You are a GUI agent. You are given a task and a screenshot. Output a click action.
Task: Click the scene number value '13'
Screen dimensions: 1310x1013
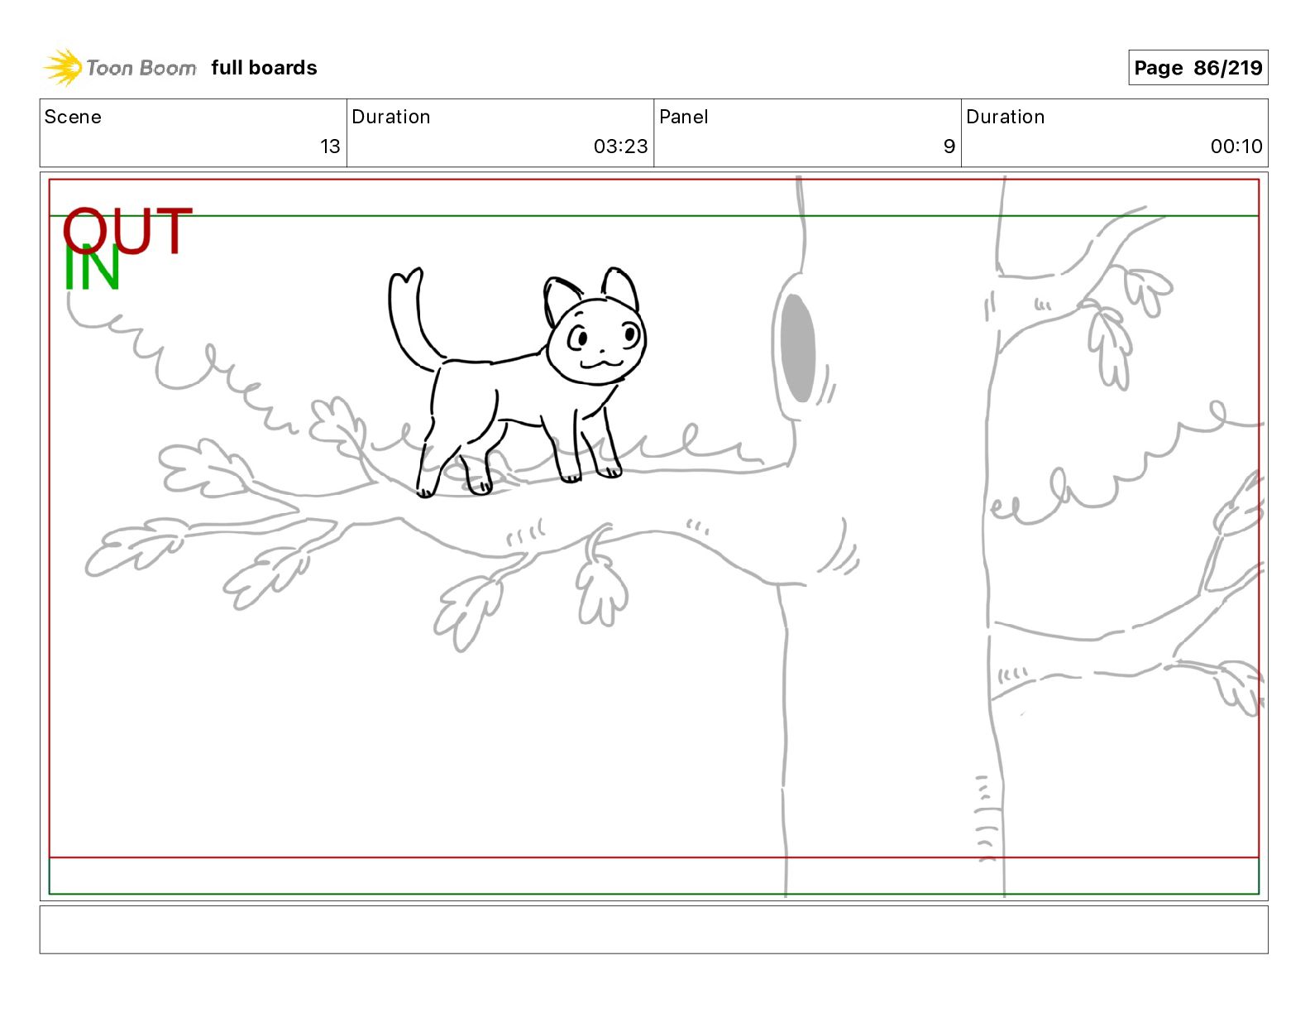[x=330, y=146]
